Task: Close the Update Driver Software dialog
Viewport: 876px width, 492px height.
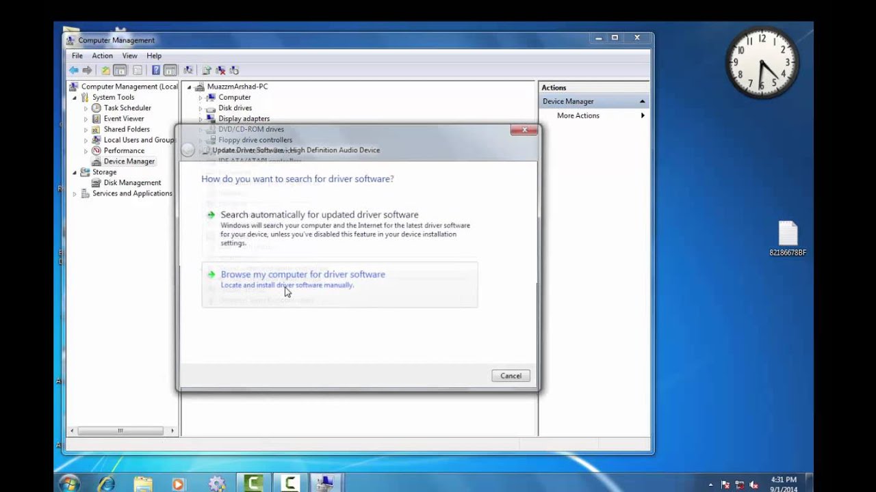Action: [x=524, y=130]
